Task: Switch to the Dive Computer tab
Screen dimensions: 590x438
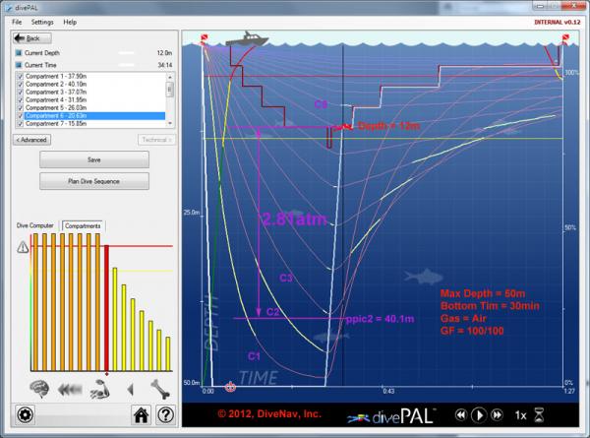Action: (x=36, y=226)
